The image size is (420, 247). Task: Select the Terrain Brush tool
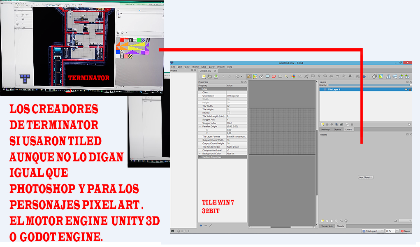point(255,77)
